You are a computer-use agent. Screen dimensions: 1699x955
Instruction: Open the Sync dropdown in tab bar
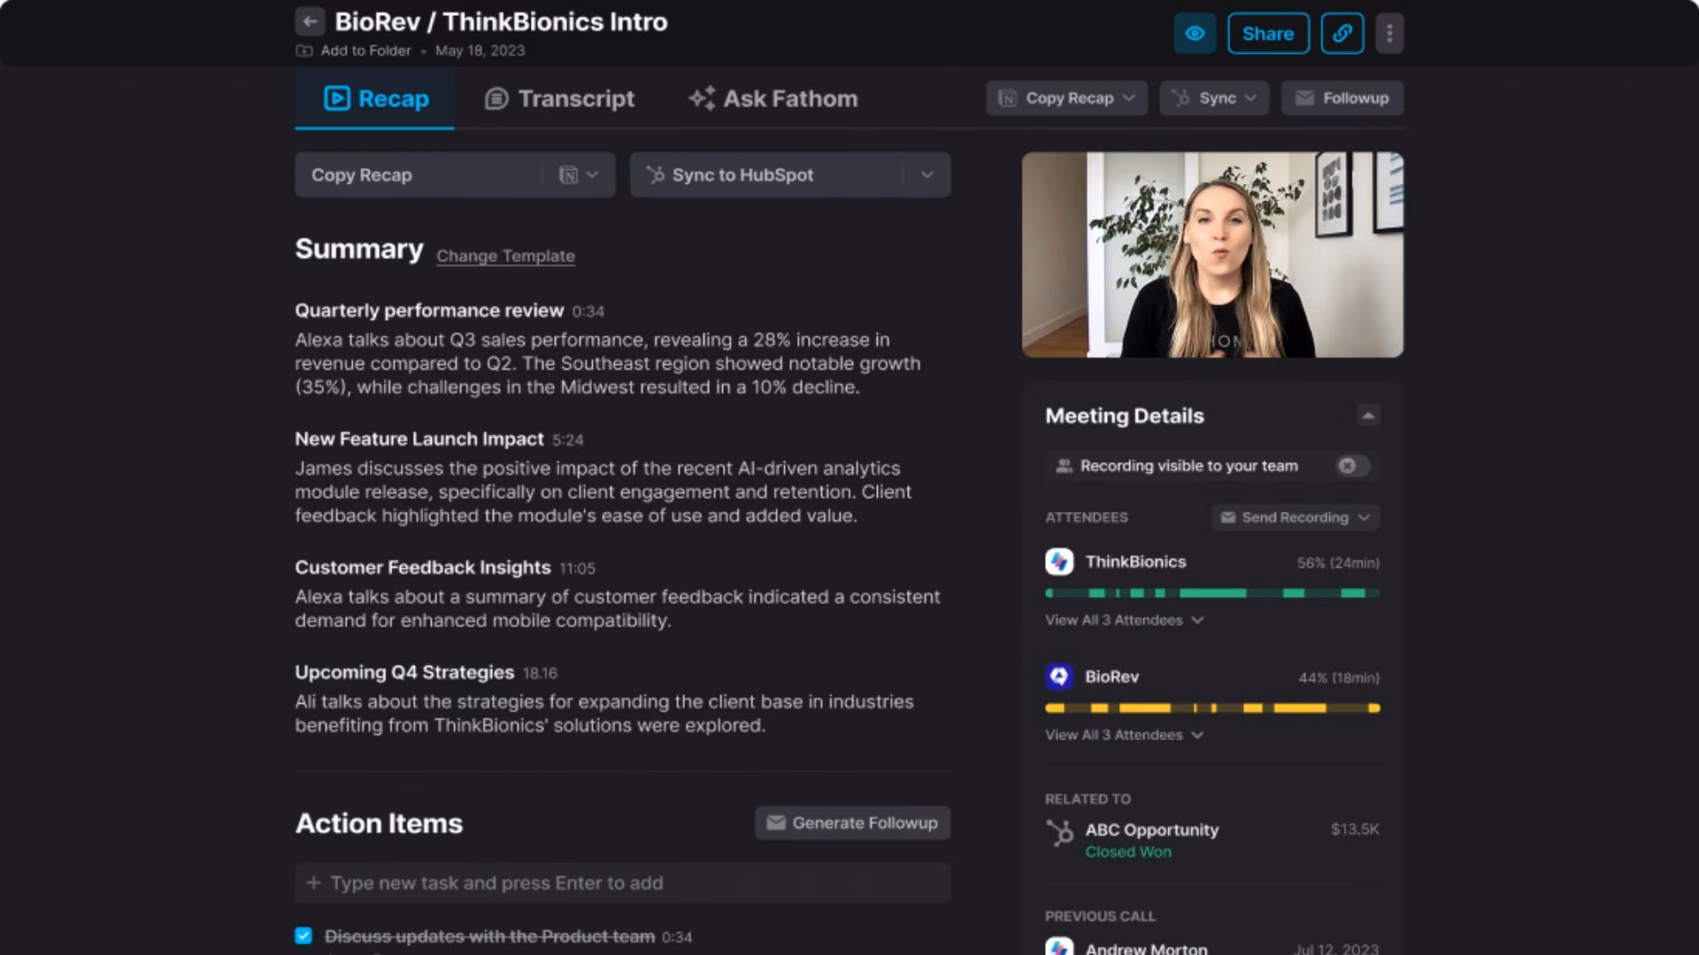[1214, 98]
